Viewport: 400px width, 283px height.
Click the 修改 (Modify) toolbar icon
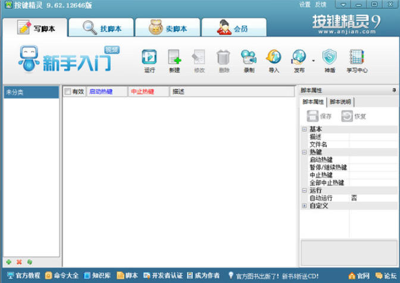point(199,61)
